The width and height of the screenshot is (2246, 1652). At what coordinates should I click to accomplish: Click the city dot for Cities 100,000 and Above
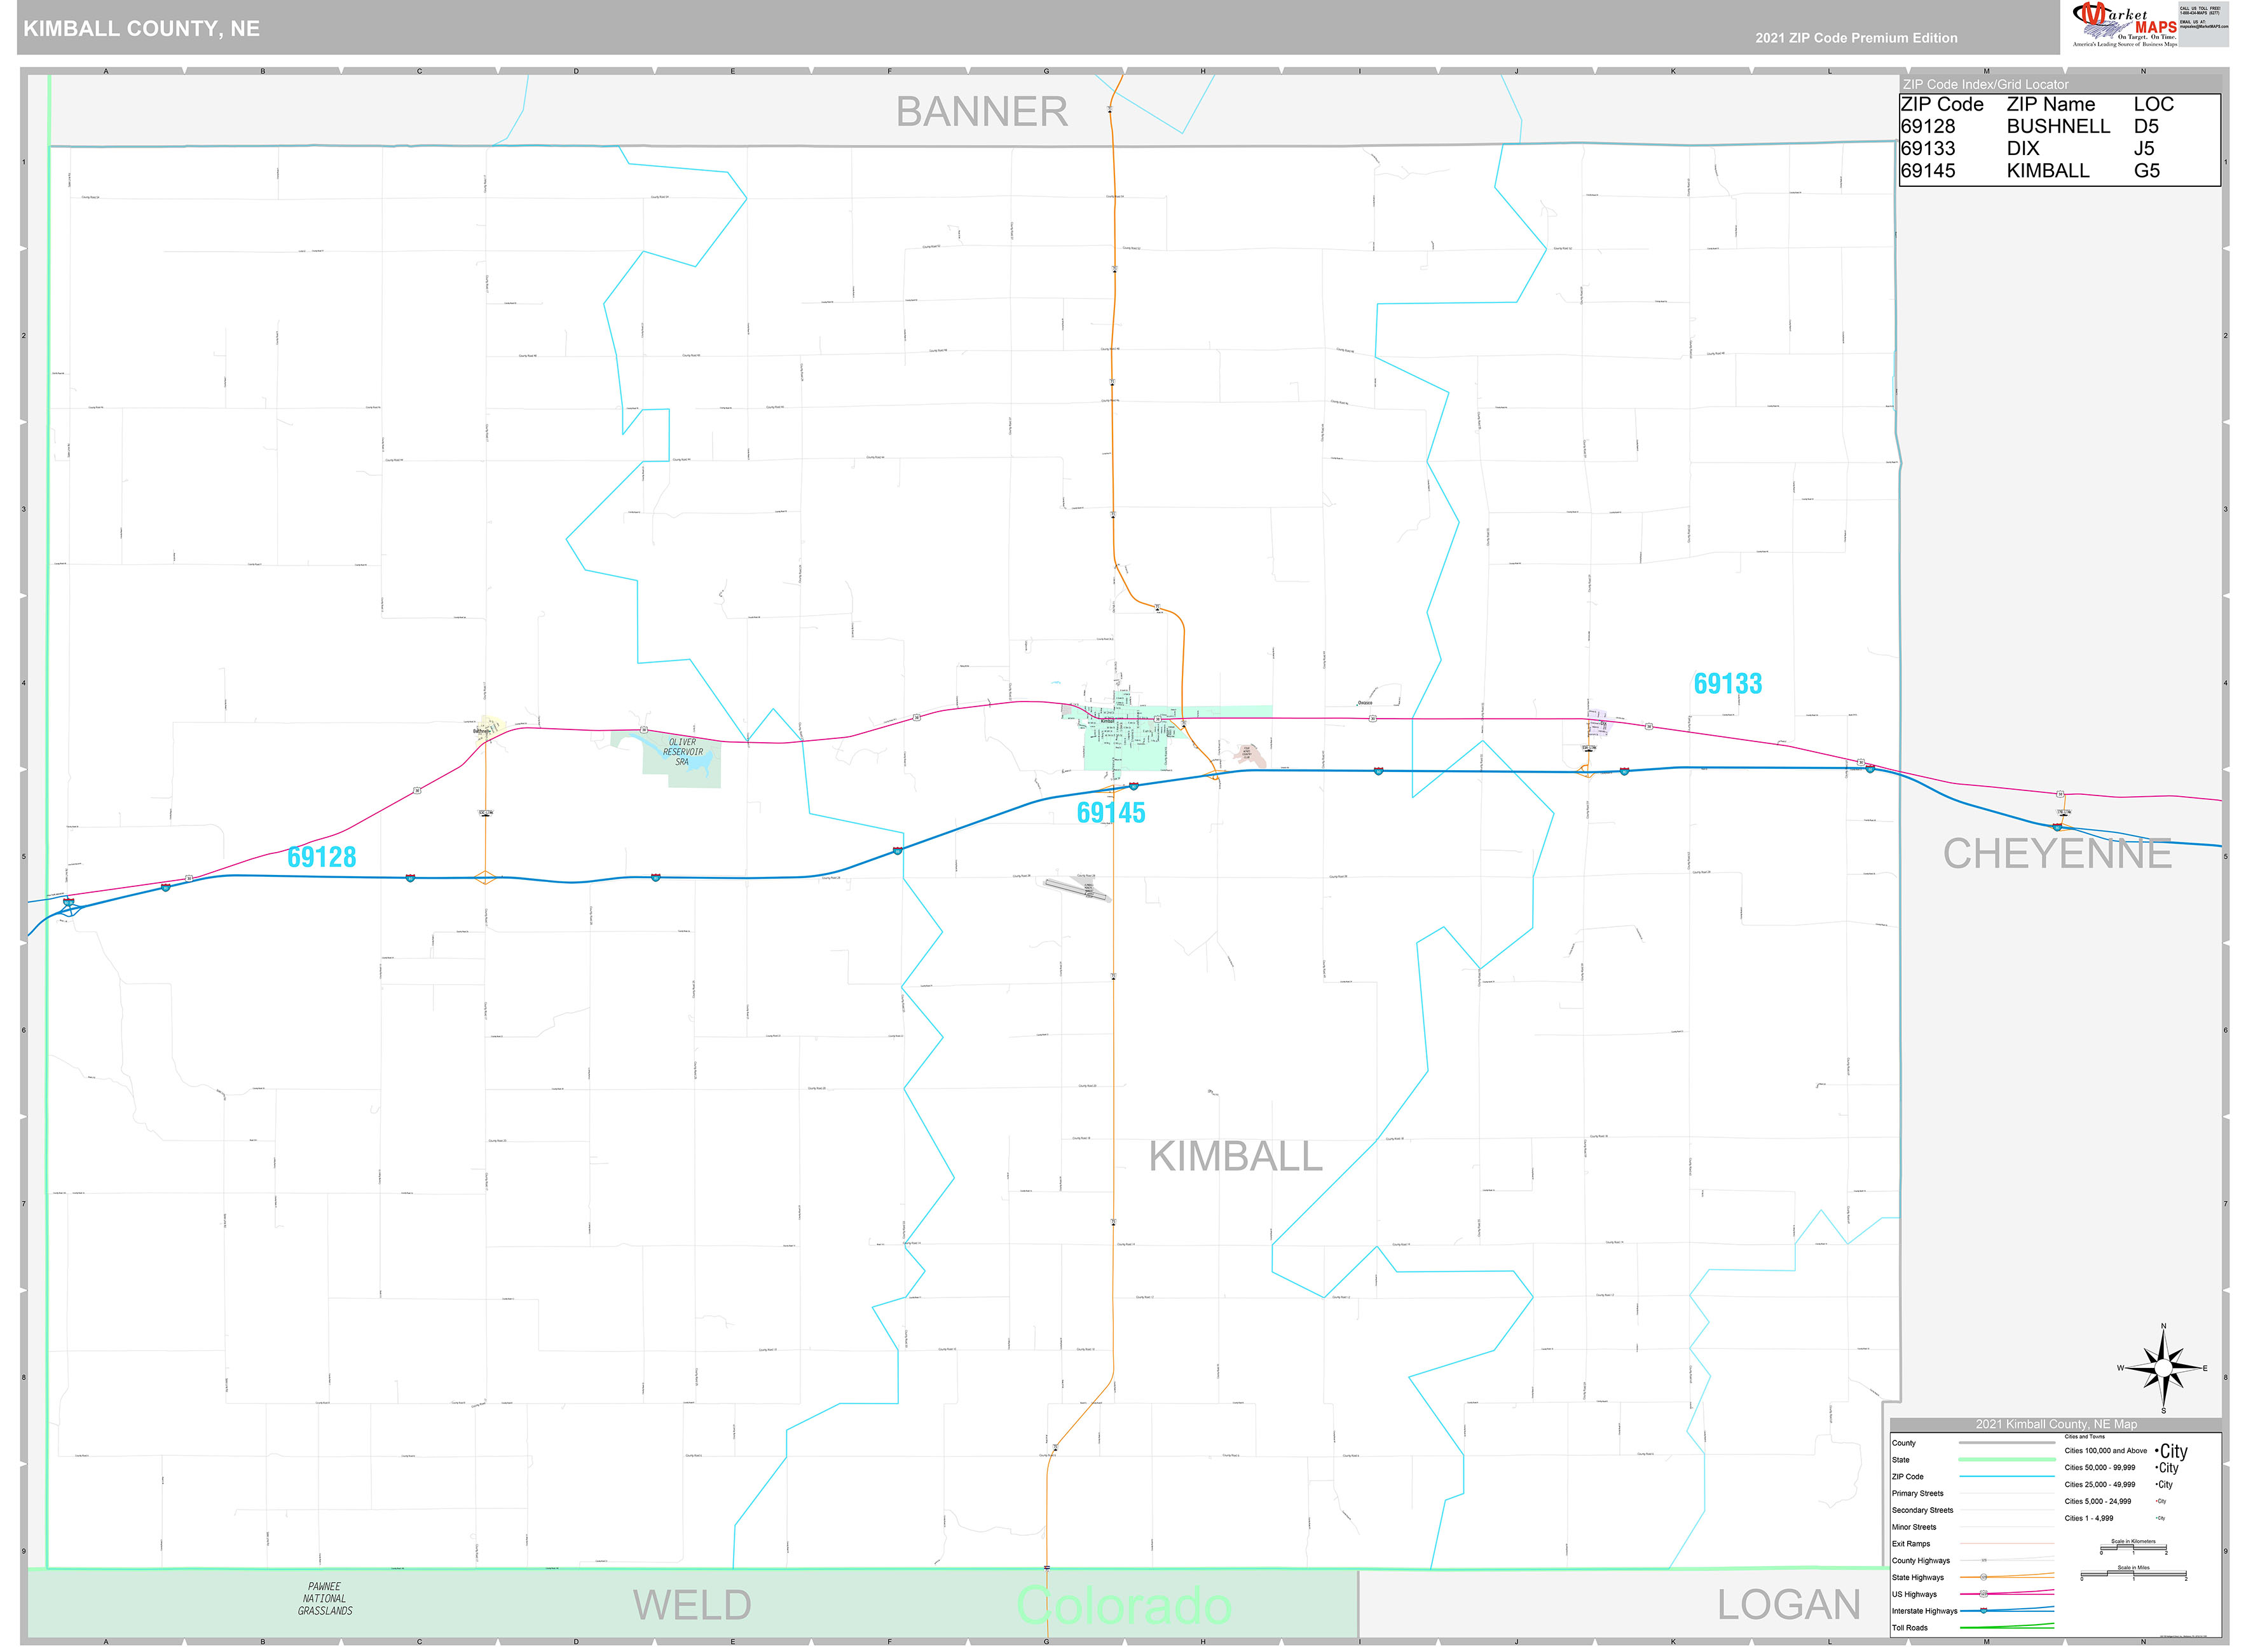[2157, 1451]
